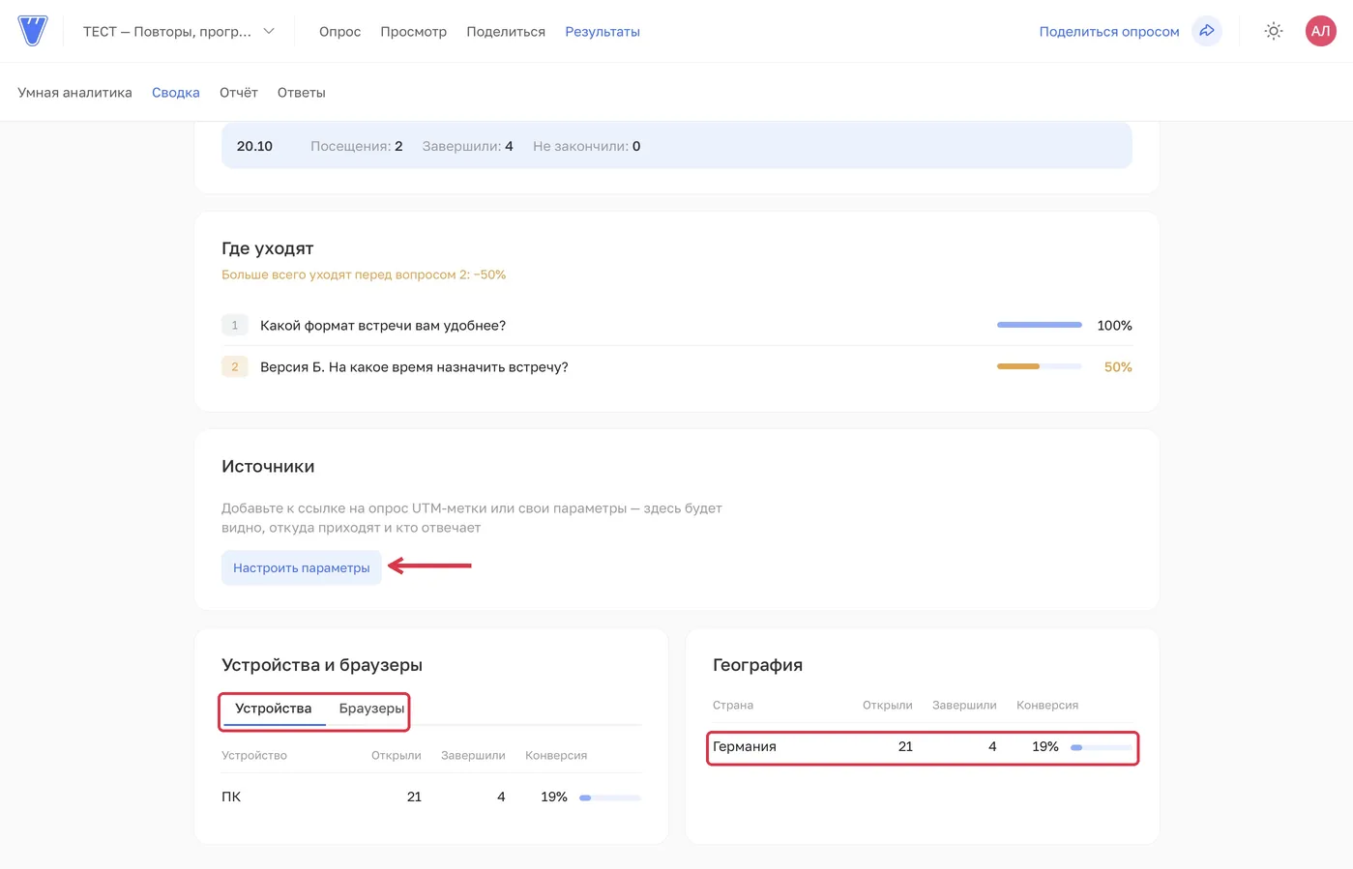Click the 100% progress bar for question 1
This screenshot has width=1353, height=869.
[x=1040, y=325]
